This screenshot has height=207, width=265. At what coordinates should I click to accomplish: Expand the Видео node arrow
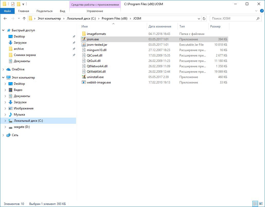click(x=5, y=90)
